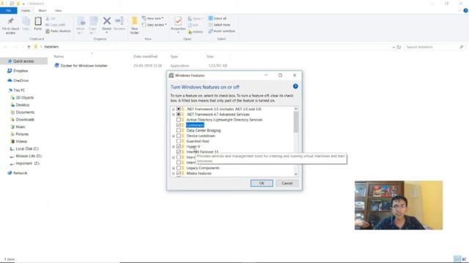Expand .NET Framework 3.5 tree node
This screenshot has width=469, height=263.
pos(173,109)
